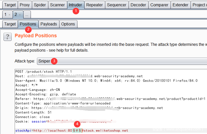Click the POST /product/stock request line
207x134 pixels.
coord(44,72)
